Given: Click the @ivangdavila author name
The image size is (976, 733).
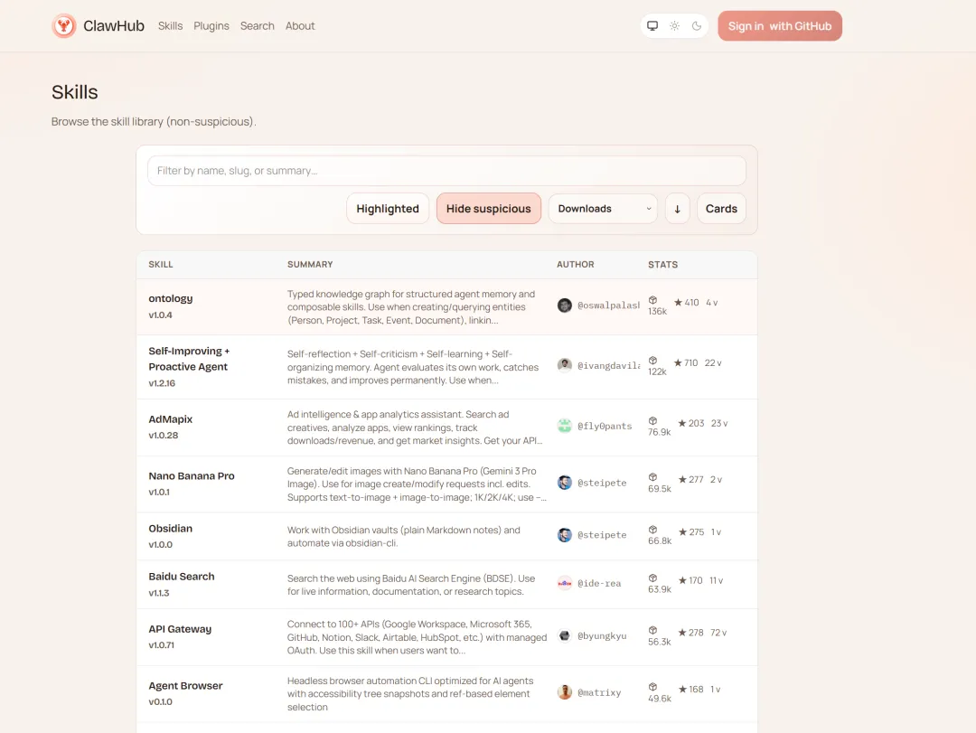Looking at the screenshot, I should pos(608,365).
